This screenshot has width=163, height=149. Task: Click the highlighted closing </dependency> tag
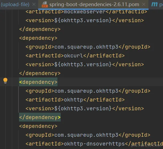(x=40, y=117)
